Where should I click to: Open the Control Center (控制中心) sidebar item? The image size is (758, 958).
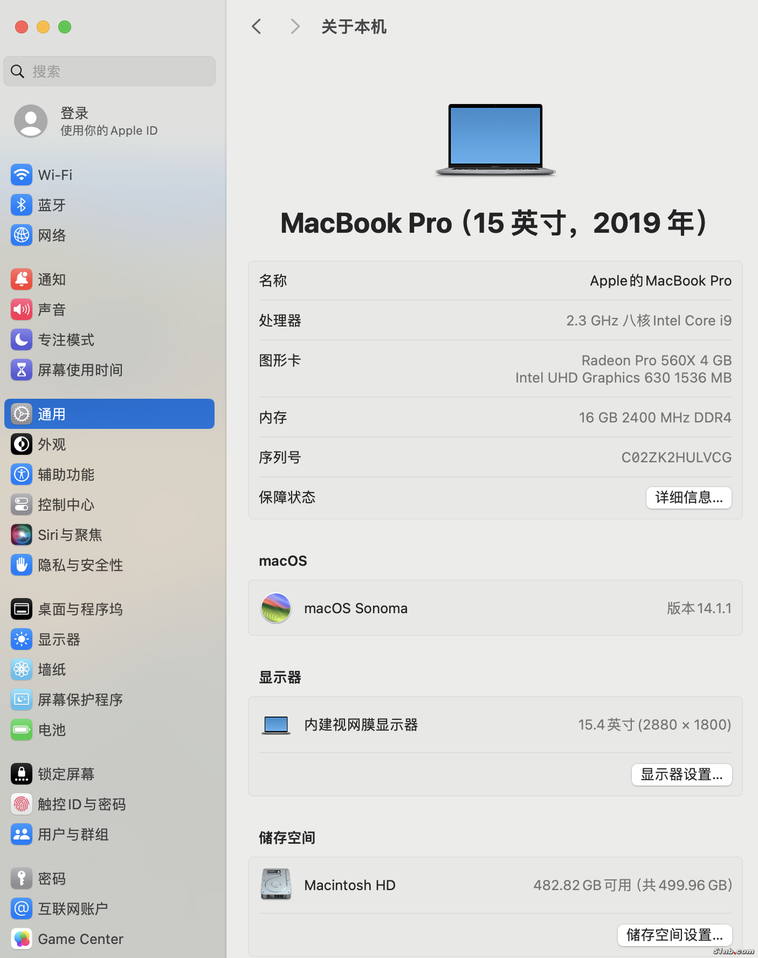(66, 505)
